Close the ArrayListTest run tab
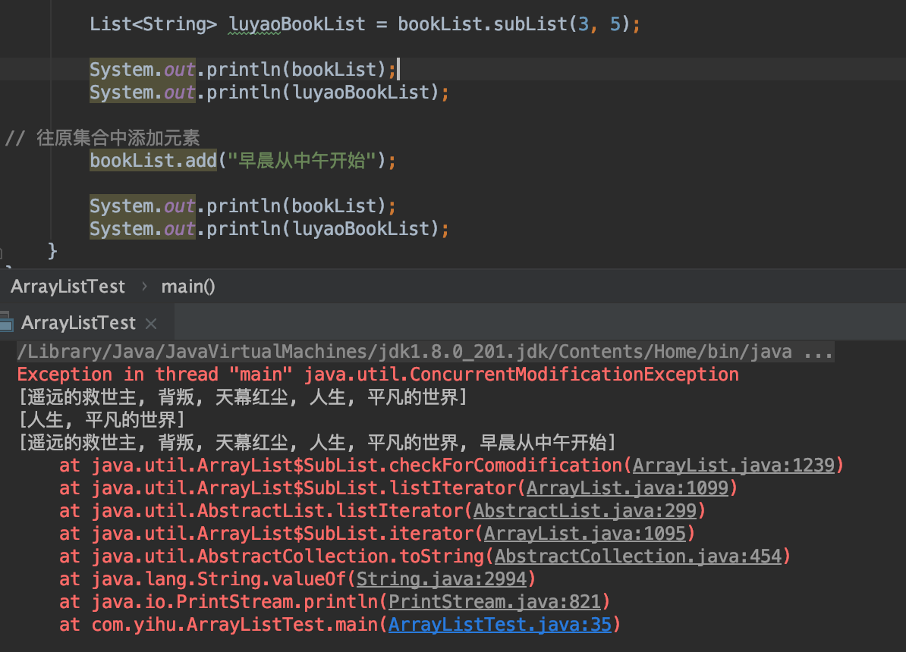The width and height of the screenshot is (906, 652). pyautogui.click(x=152, y=324)
